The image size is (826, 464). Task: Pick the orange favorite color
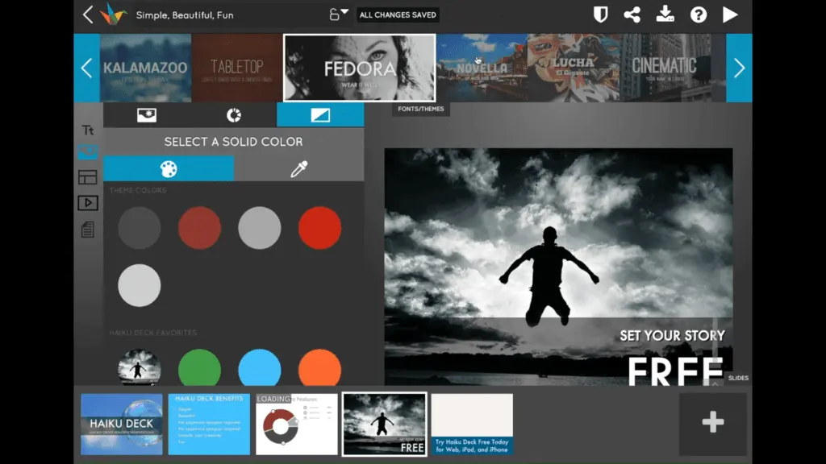[319, 367]
